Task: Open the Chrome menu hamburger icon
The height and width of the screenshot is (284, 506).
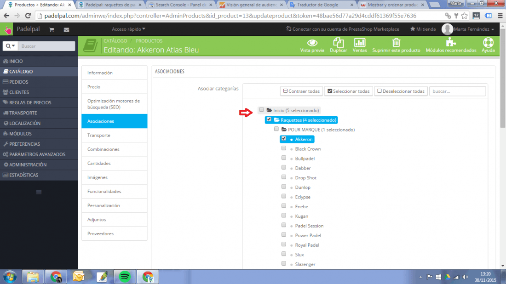Action: tap(500, 16)
